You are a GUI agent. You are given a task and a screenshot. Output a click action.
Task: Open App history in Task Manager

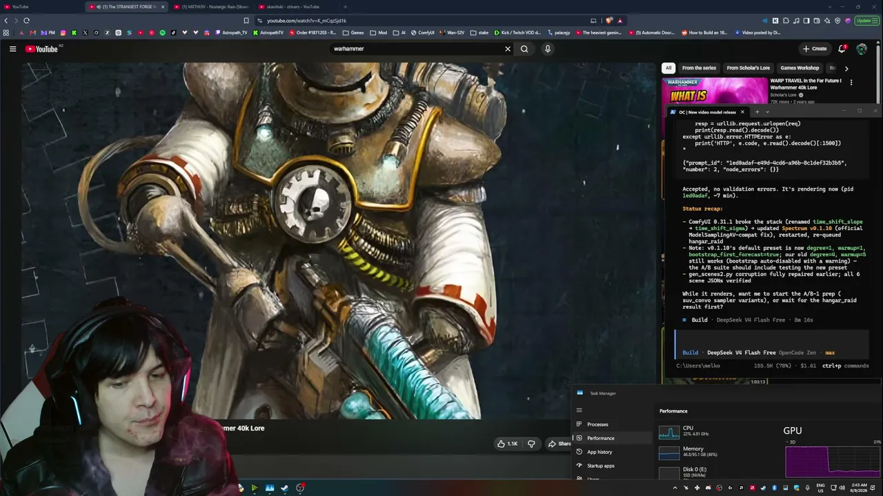point(612,452)
